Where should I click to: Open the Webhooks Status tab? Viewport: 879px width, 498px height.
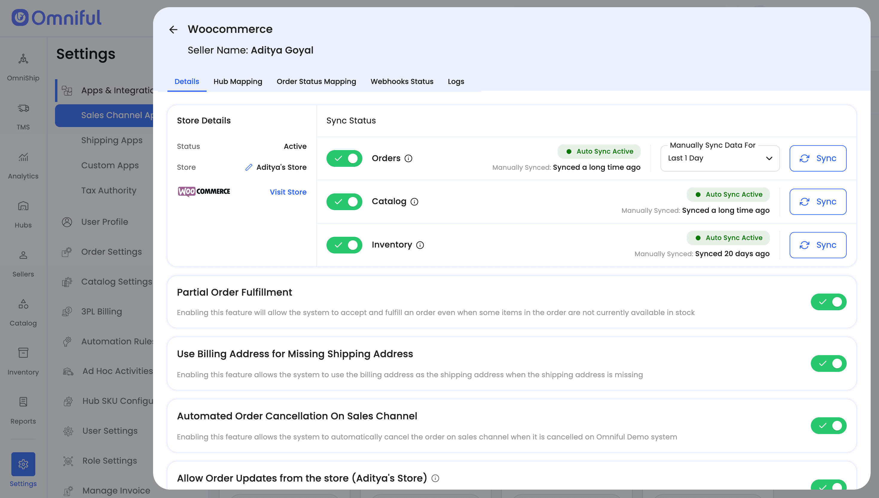pyautogui.click(x=402, y=81)
